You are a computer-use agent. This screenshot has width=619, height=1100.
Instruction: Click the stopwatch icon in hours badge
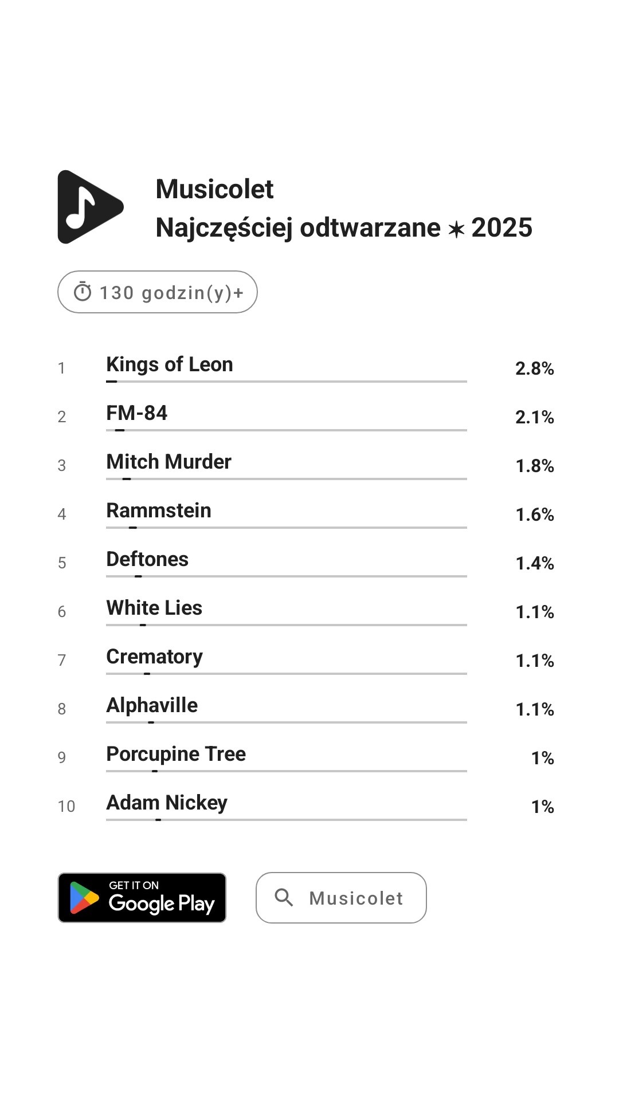click(x=83, y=292)
